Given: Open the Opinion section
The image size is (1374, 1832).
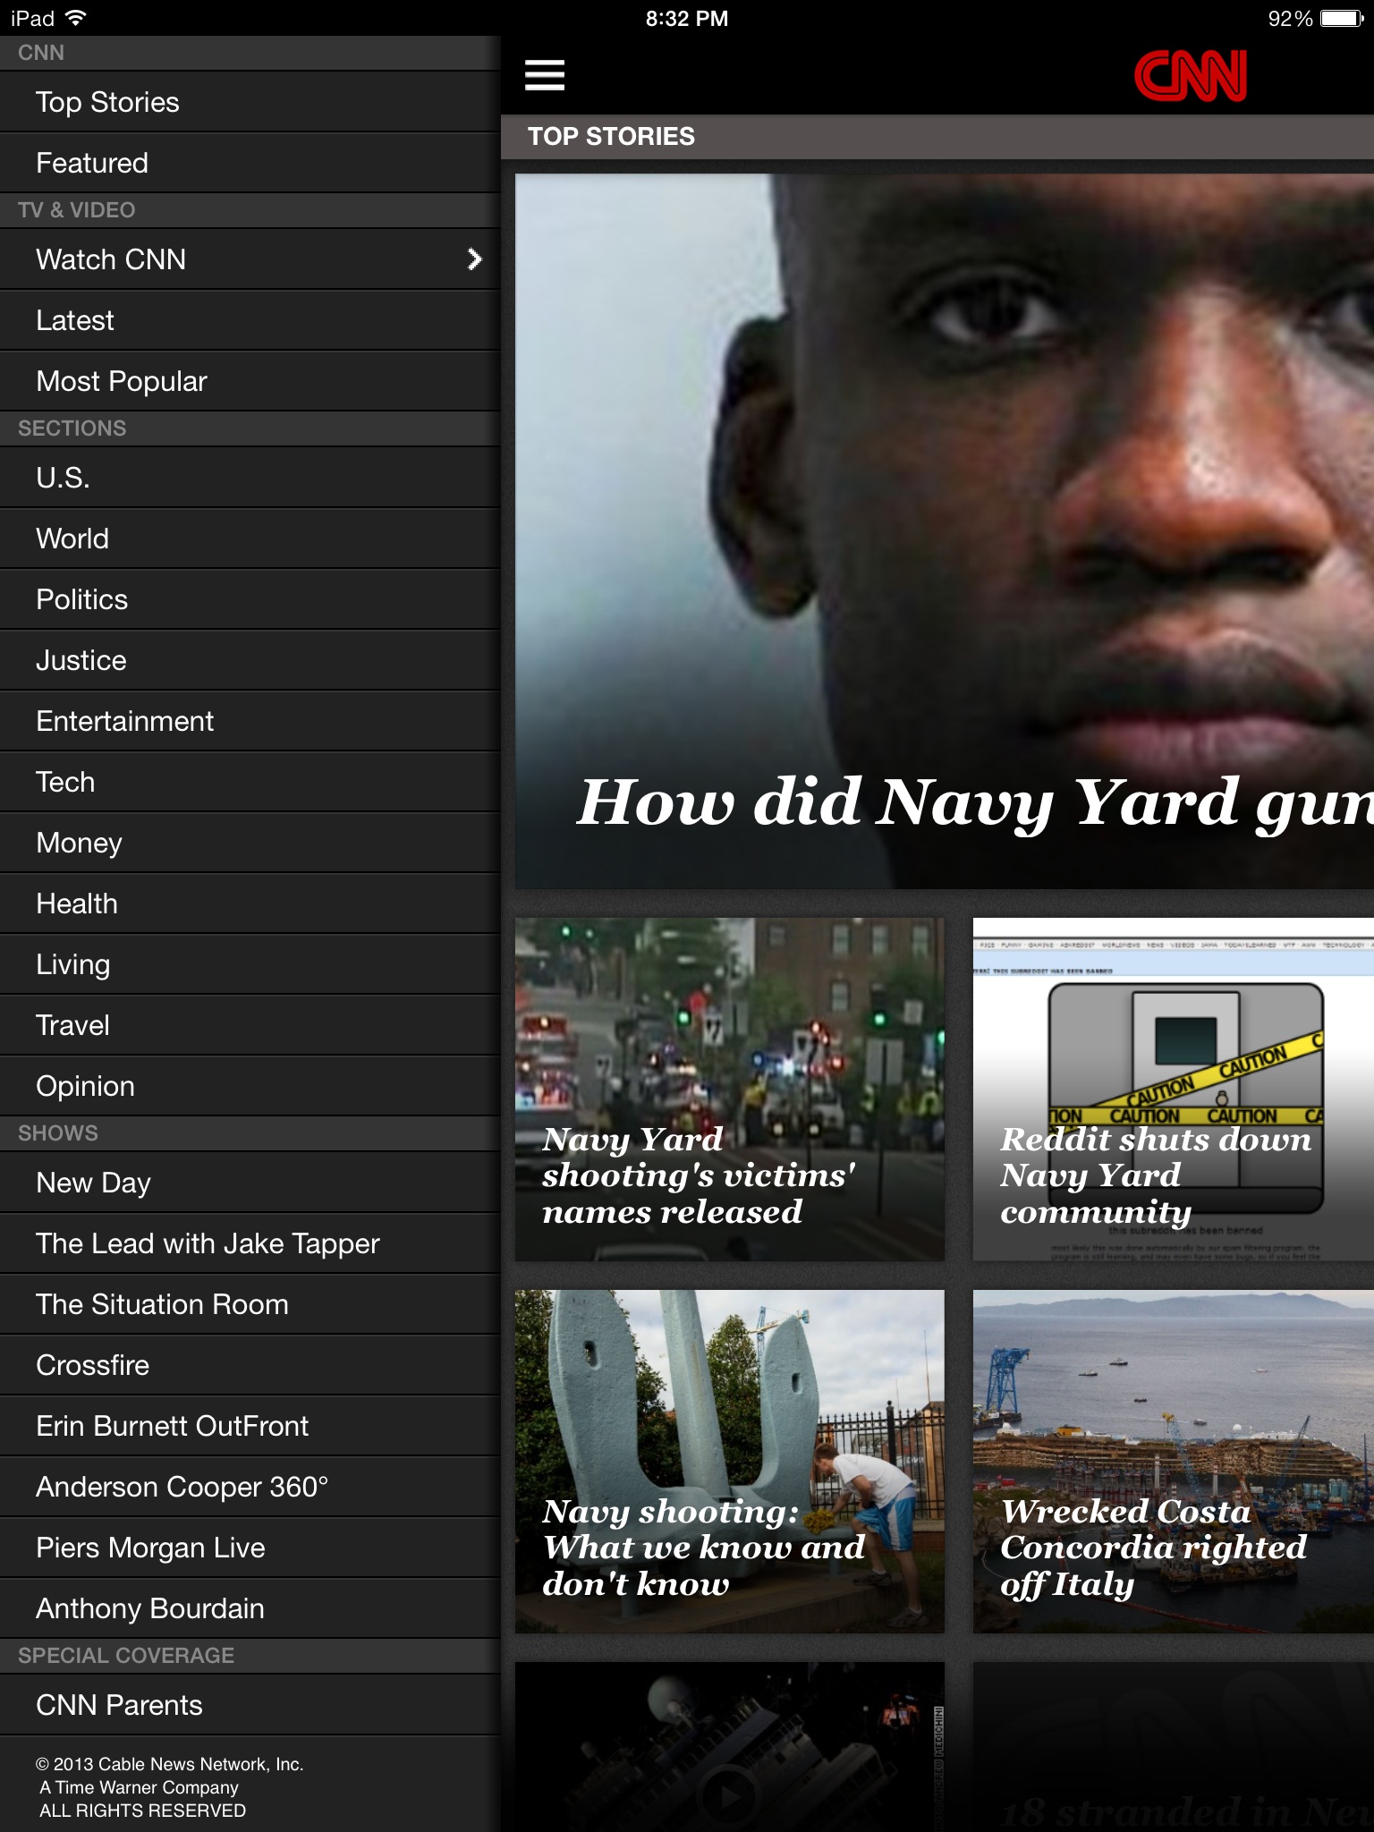Looking at the screenshot, I should click(250, 1086).
